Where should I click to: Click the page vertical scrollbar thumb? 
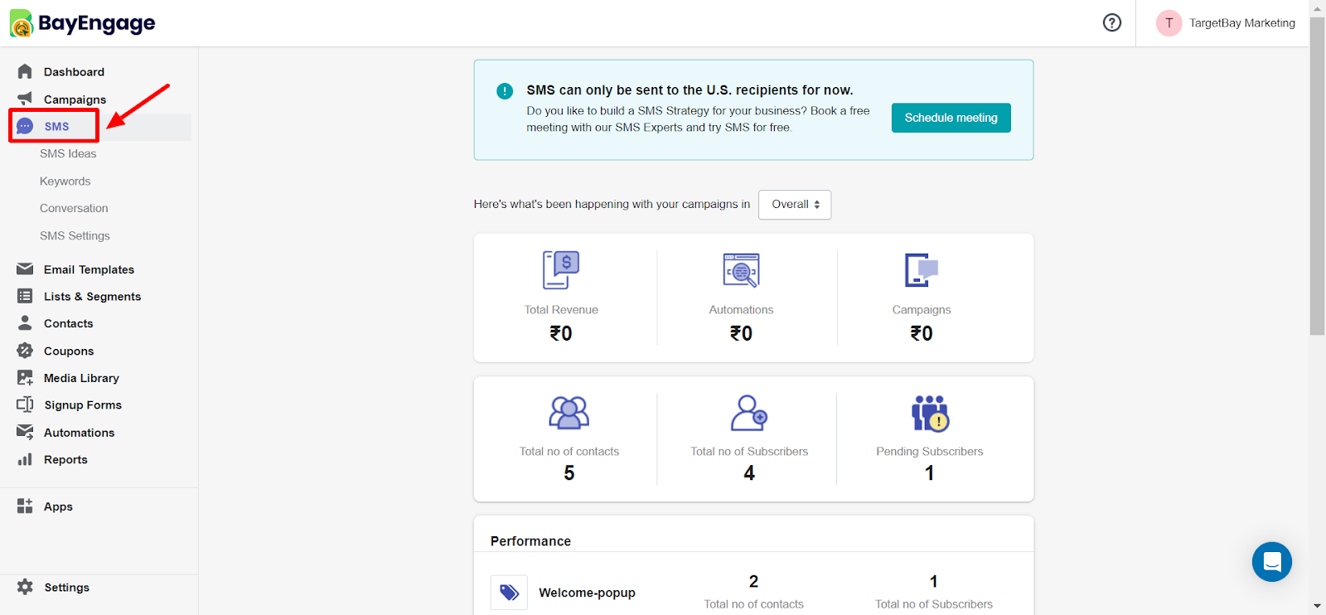pos(1317,176)
